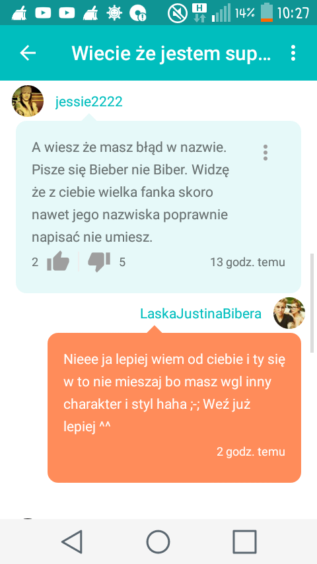Open jessie2222's profile avatar

click(x=28, y=101)
